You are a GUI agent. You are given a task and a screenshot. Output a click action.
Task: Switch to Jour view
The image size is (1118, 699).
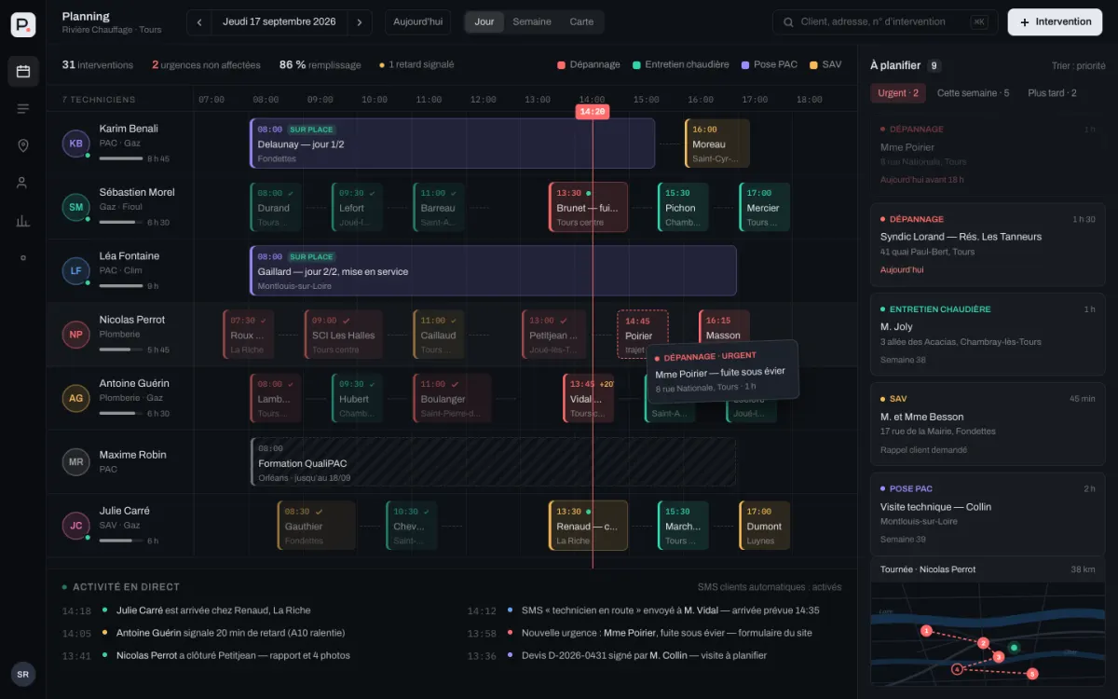click(484, 21)
